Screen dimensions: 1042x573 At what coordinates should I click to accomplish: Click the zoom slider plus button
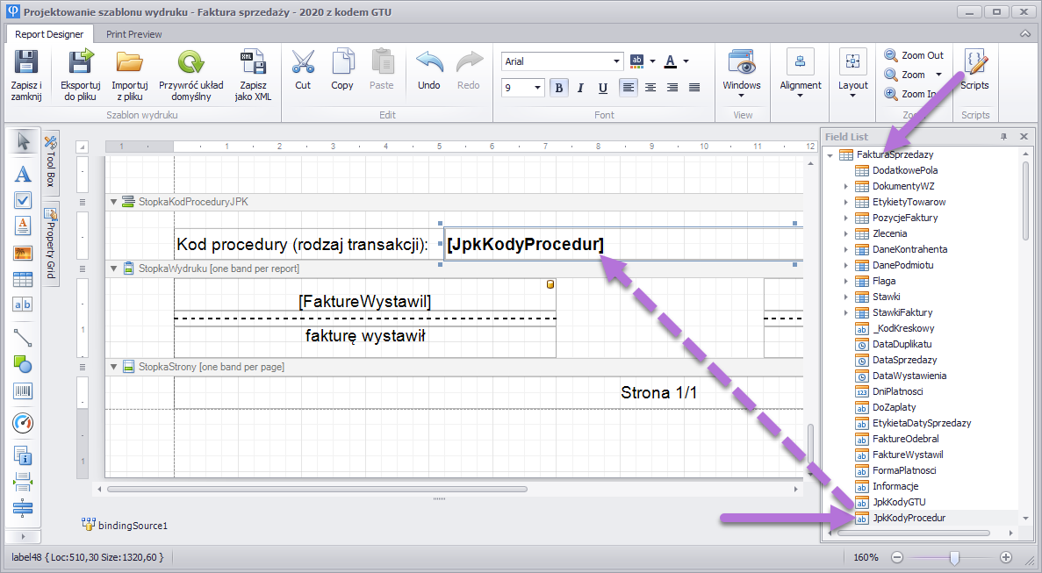click(x=1006, y=557)
